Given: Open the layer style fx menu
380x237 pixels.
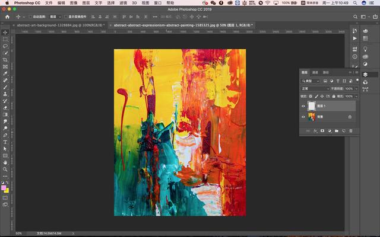Looking at the screenshot, I should pos(315,130).
